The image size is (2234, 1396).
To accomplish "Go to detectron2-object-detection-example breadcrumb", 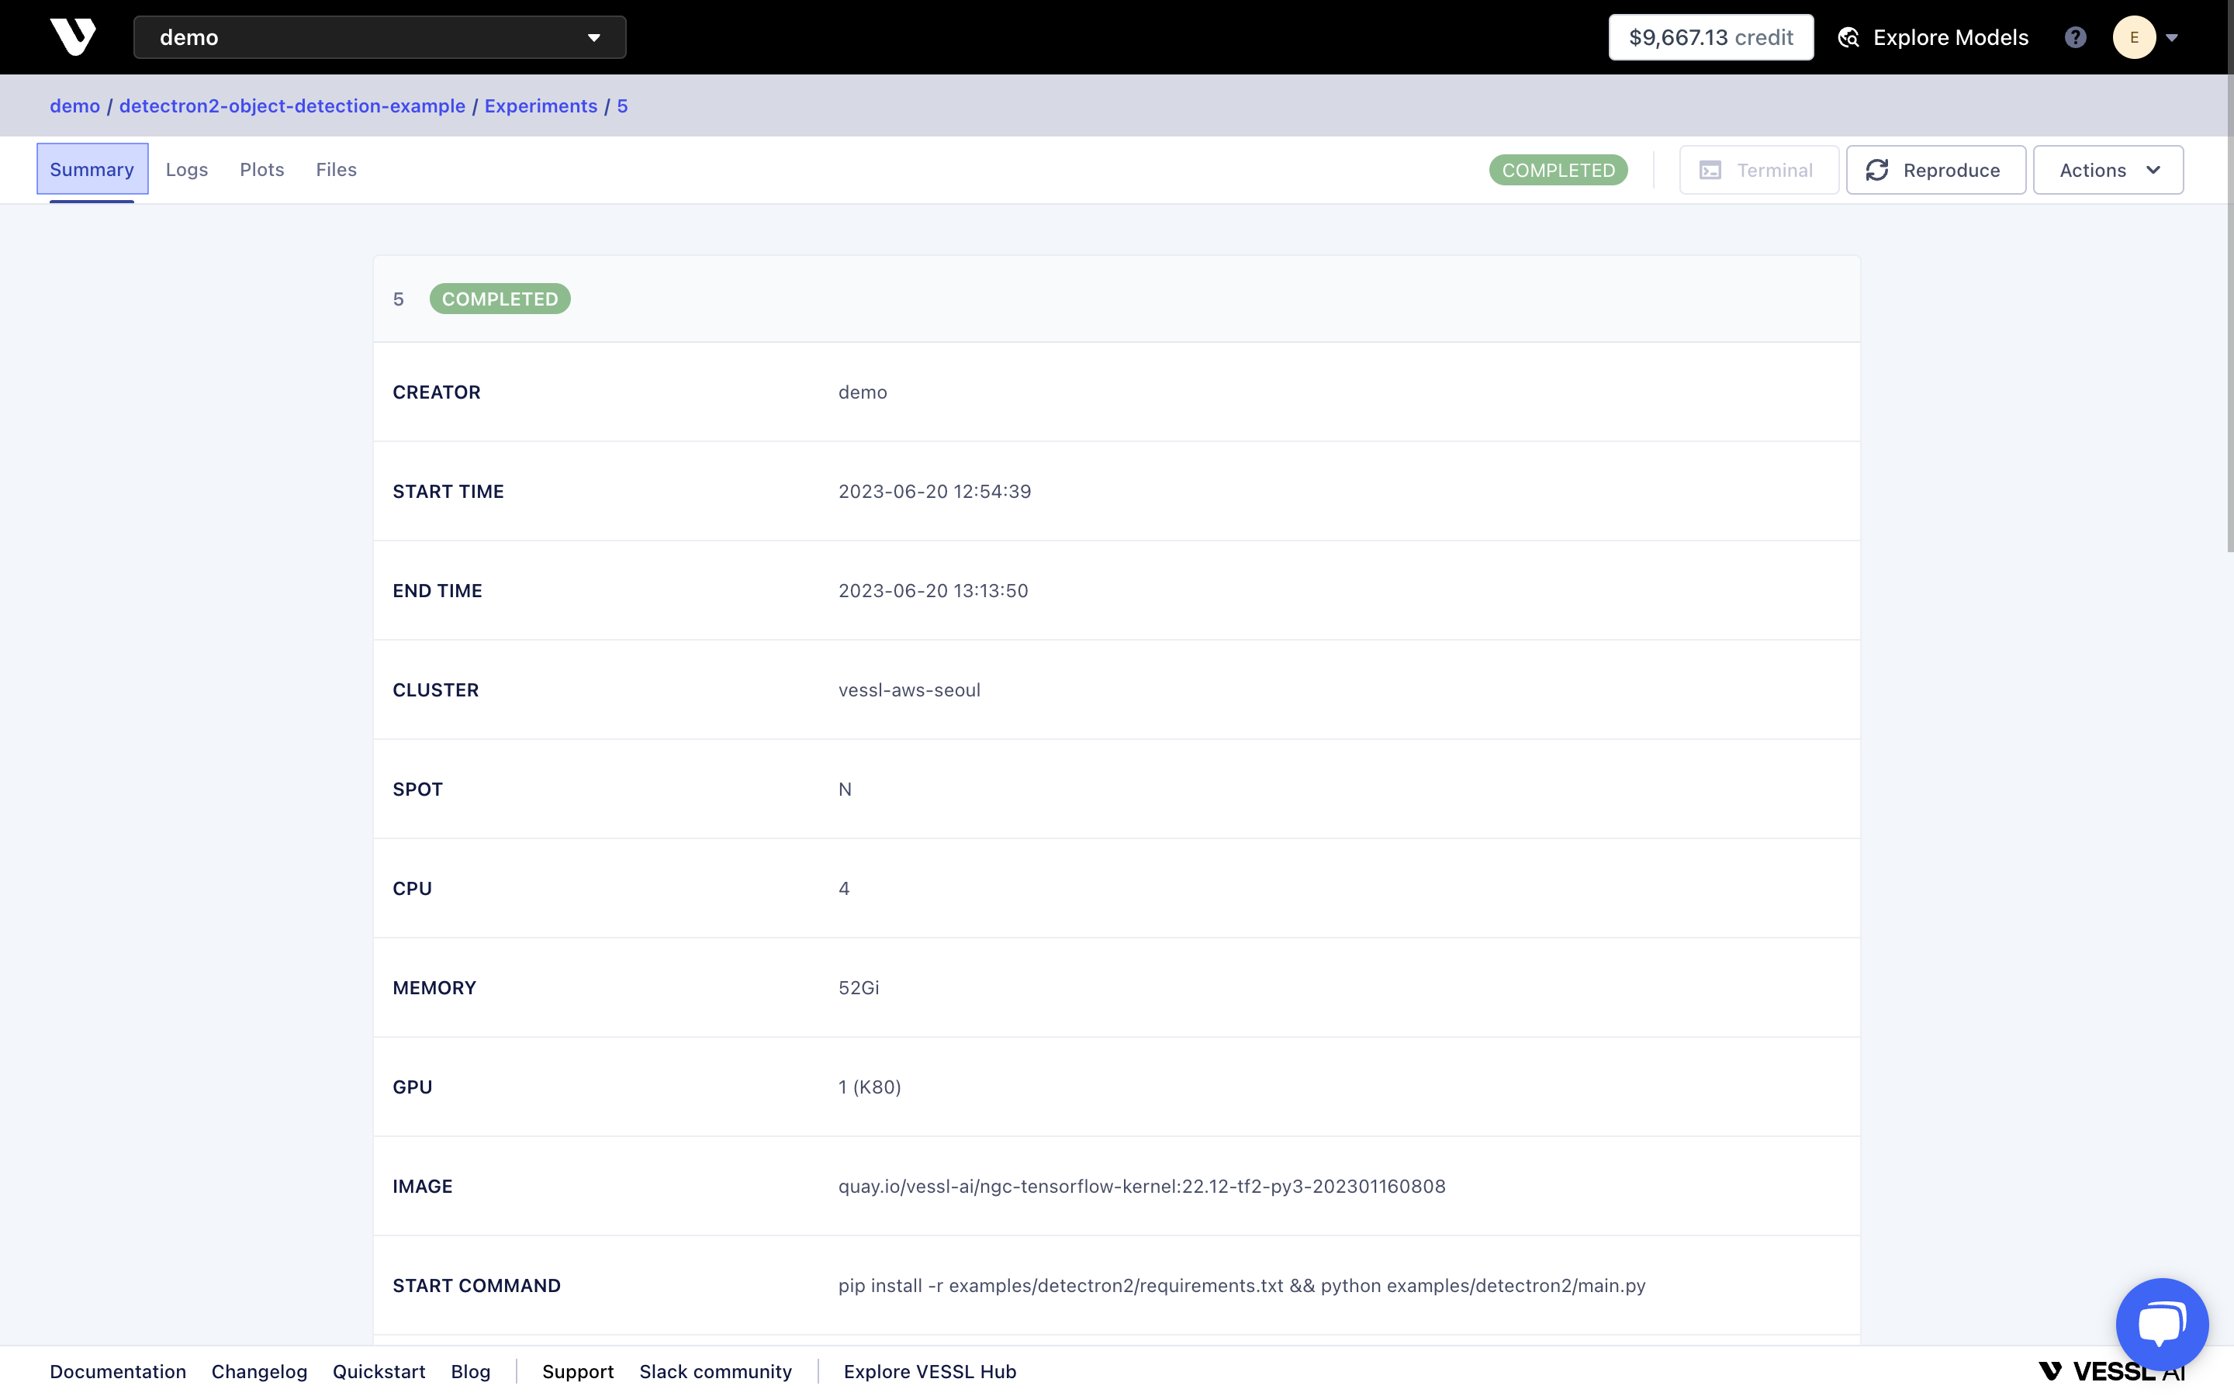I will [292, 106].
